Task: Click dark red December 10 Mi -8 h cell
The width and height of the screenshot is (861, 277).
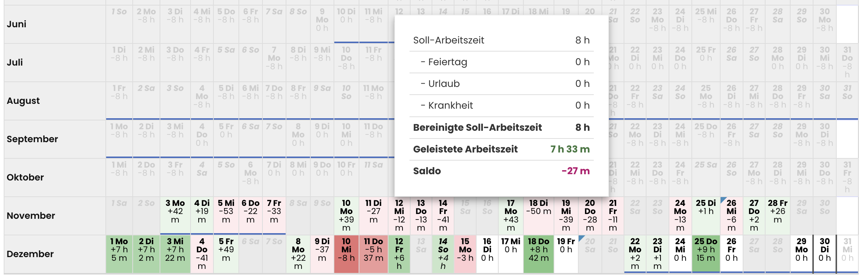Action: tap(346, 254)
